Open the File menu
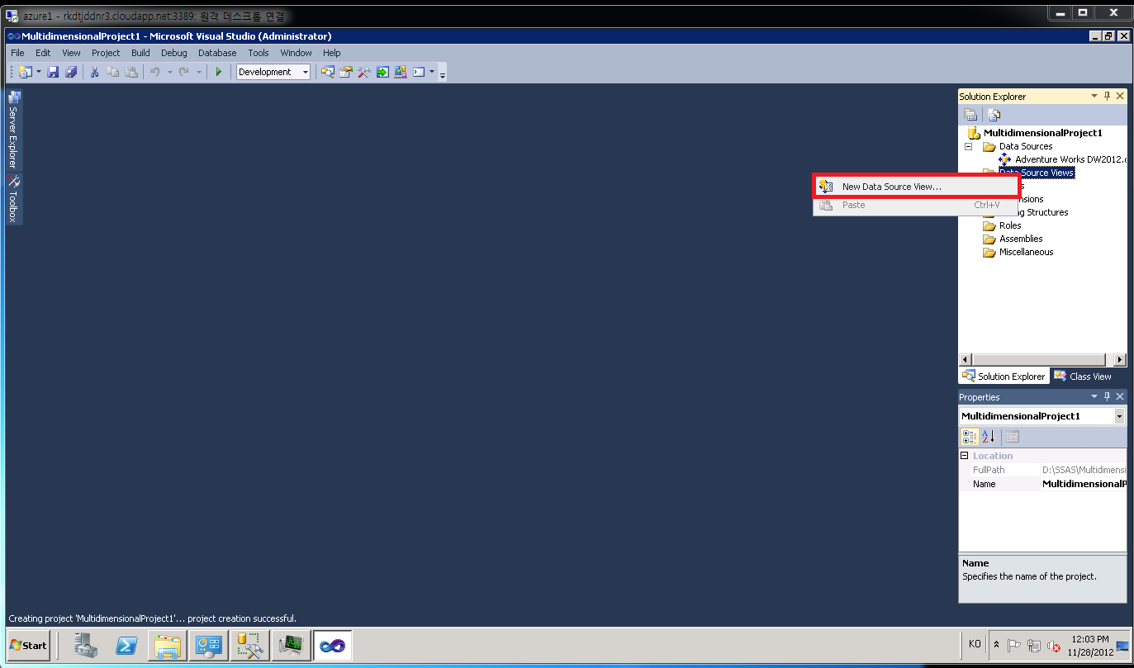This screenshot has height=668, width=1134. coord(17,53)
